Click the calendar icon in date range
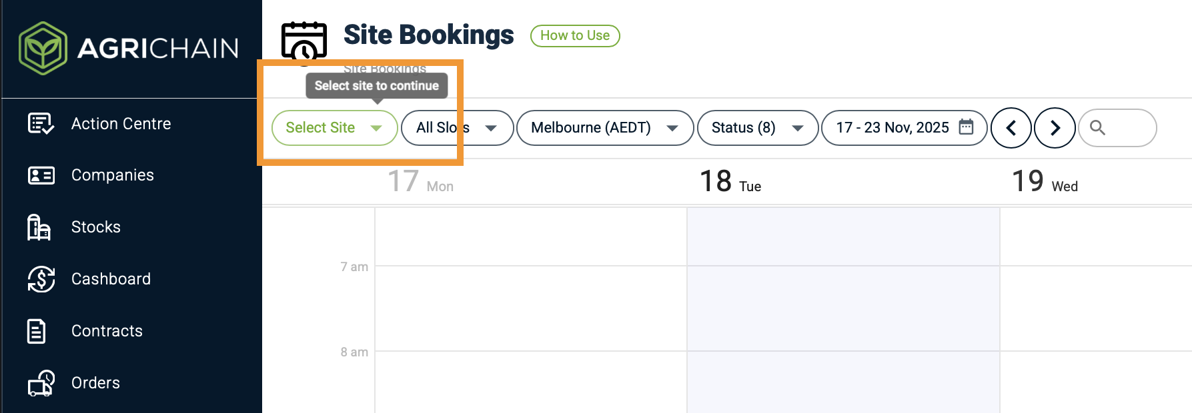The width and height of the screenshot is (1192, 413). tap(966, 127)
